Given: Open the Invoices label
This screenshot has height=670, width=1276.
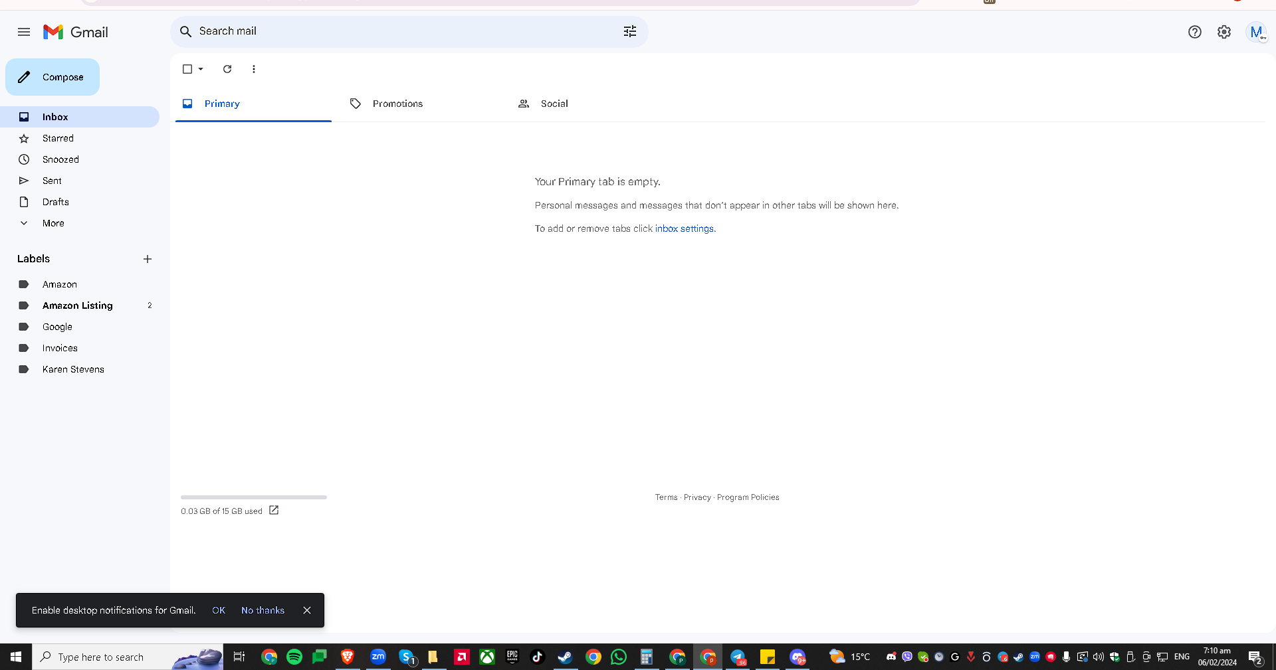Looking at the screenshot, I should click(x=80, y=348).
